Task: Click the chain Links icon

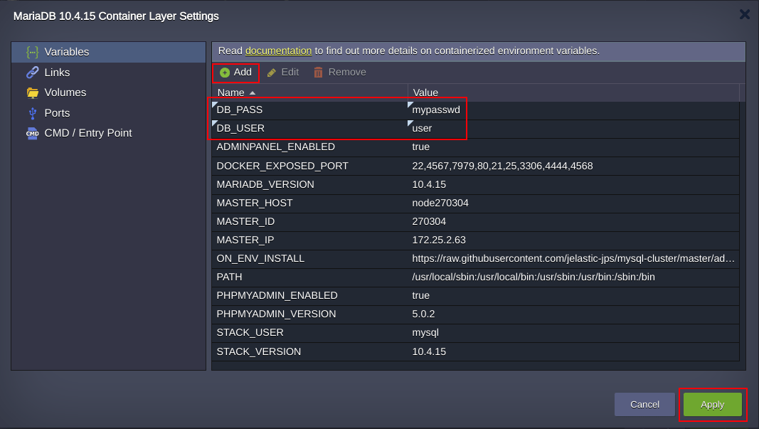Action: (x=32, y=73)
